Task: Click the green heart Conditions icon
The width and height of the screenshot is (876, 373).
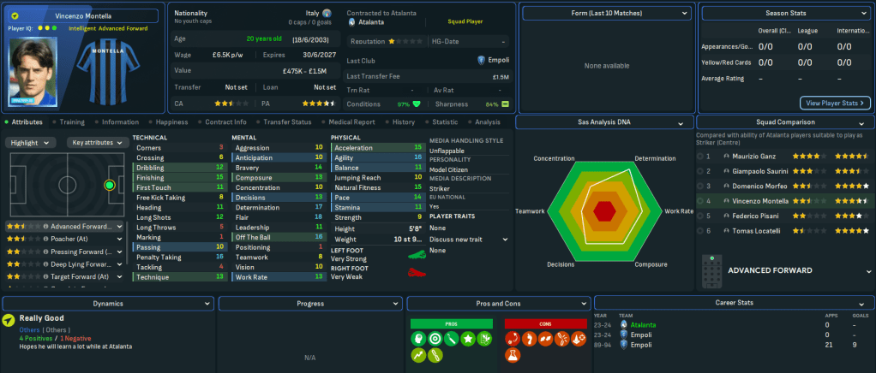Action: tap(417, 104)
